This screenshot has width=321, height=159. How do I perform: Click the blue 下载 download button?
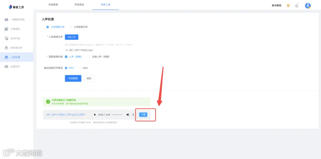tap(143, 115)
